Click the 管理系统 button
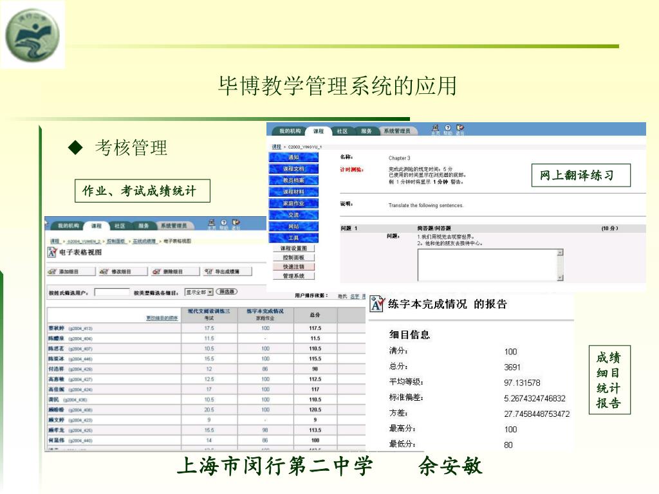 (x=293, y=276)
